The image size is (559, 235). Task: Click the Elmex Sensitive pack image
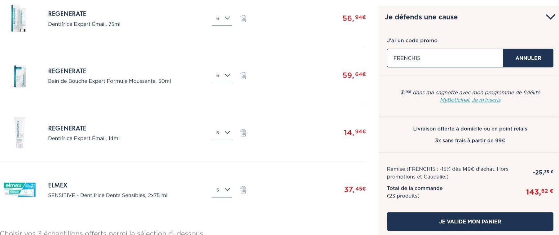tap(20, 190)
